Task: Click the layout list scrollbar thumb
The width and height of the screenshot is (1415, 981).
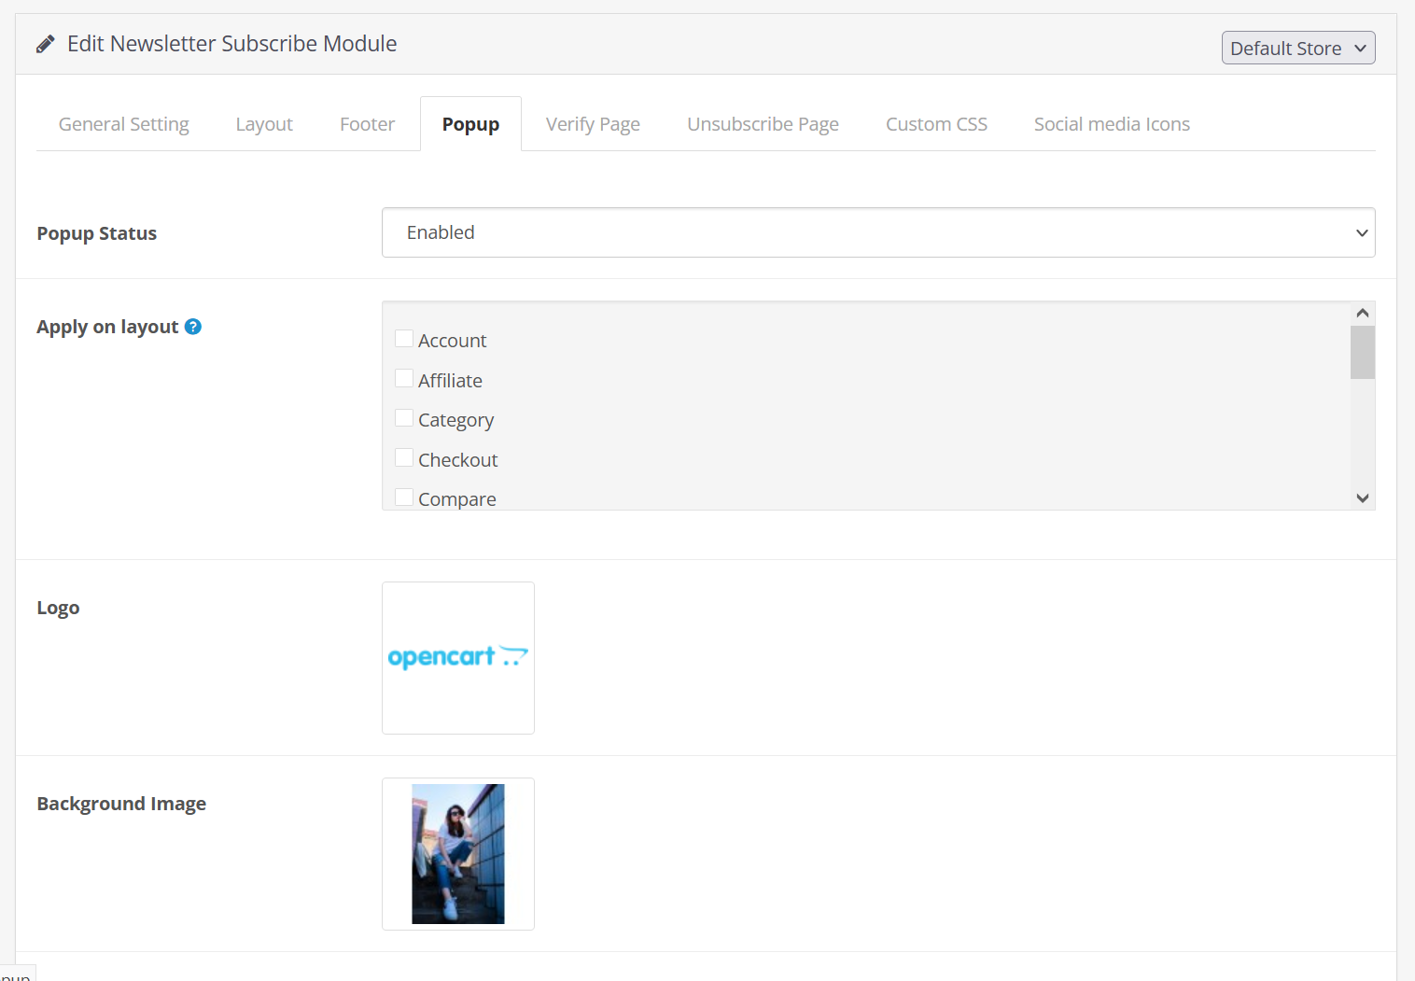Action: [1362, 353]
